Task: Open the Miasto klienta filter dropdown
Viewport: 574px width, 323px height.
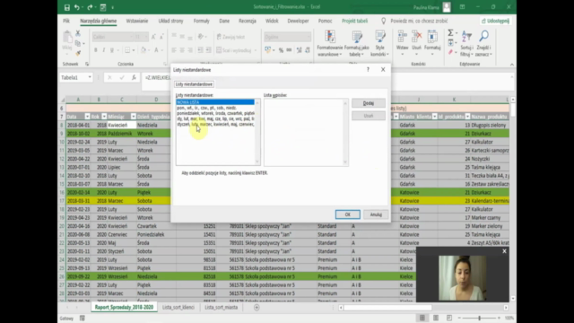Action: tap(434, 117)
